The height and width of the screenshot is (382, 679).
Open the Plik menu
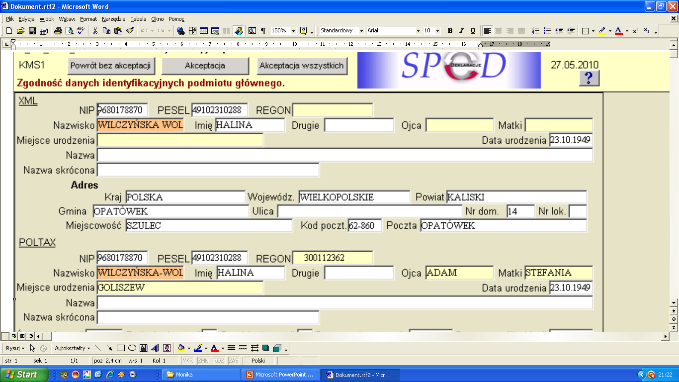coord(10,19)
